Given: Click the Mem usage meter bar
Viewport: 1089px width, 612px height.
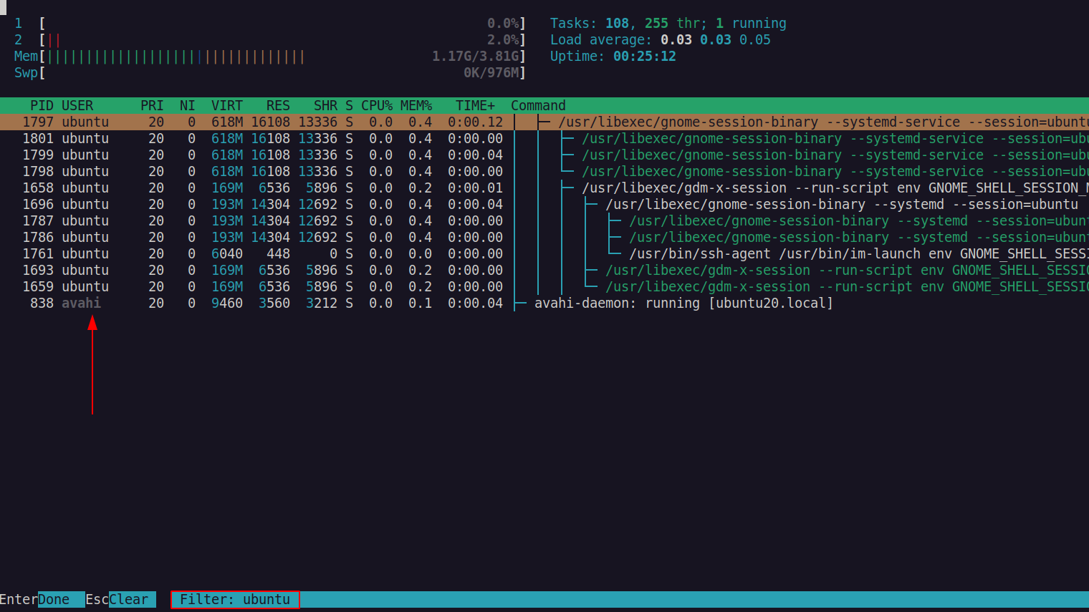Looking at the screenshot, I should pos(270,57).
